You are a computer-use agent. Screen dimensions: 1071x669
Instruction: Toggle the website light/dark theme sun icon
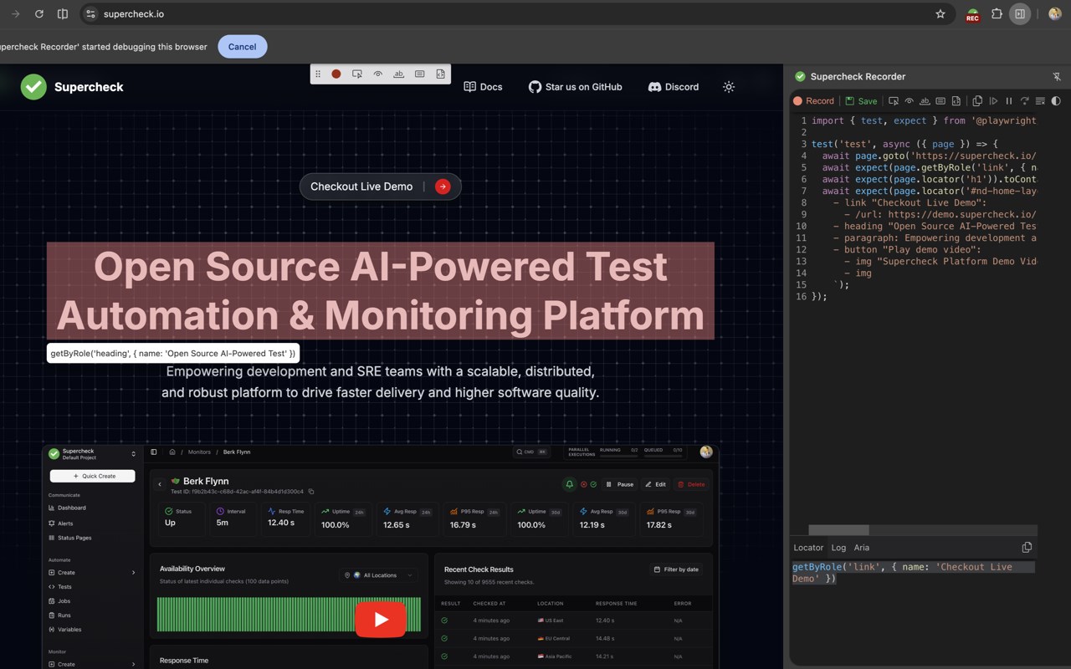click(x=729, y=87)
